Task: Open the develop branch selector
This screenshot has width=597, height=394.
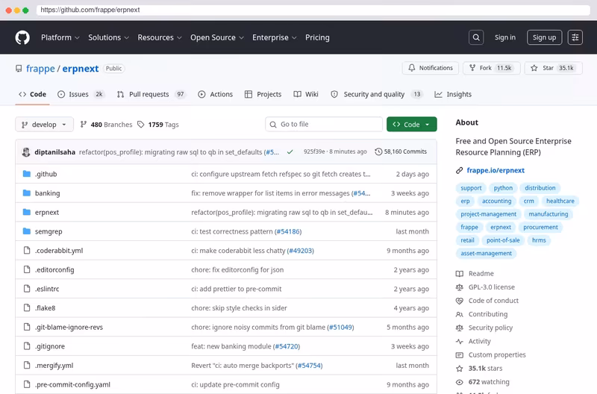Action: 44,125
